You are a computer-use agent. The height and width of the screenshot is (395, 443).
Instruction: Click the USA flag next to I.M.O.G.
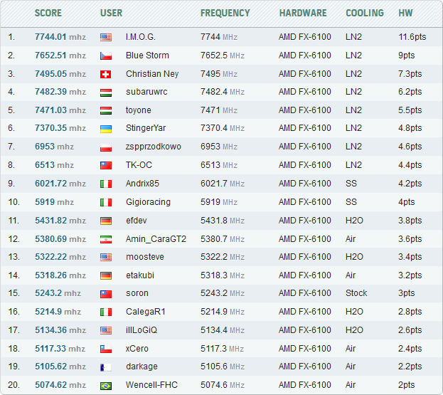[106, 37]
